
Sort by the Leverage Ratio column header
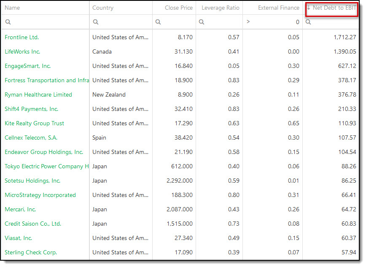pos(221,8)
